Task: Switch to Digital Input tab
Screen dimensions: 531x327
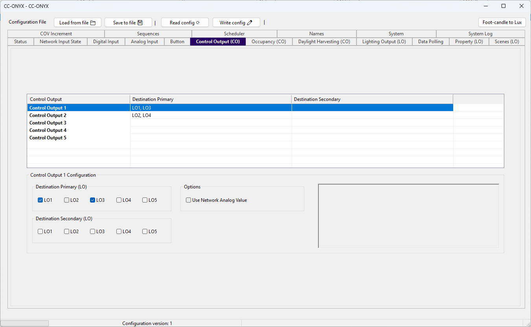Action: (106, 42)
